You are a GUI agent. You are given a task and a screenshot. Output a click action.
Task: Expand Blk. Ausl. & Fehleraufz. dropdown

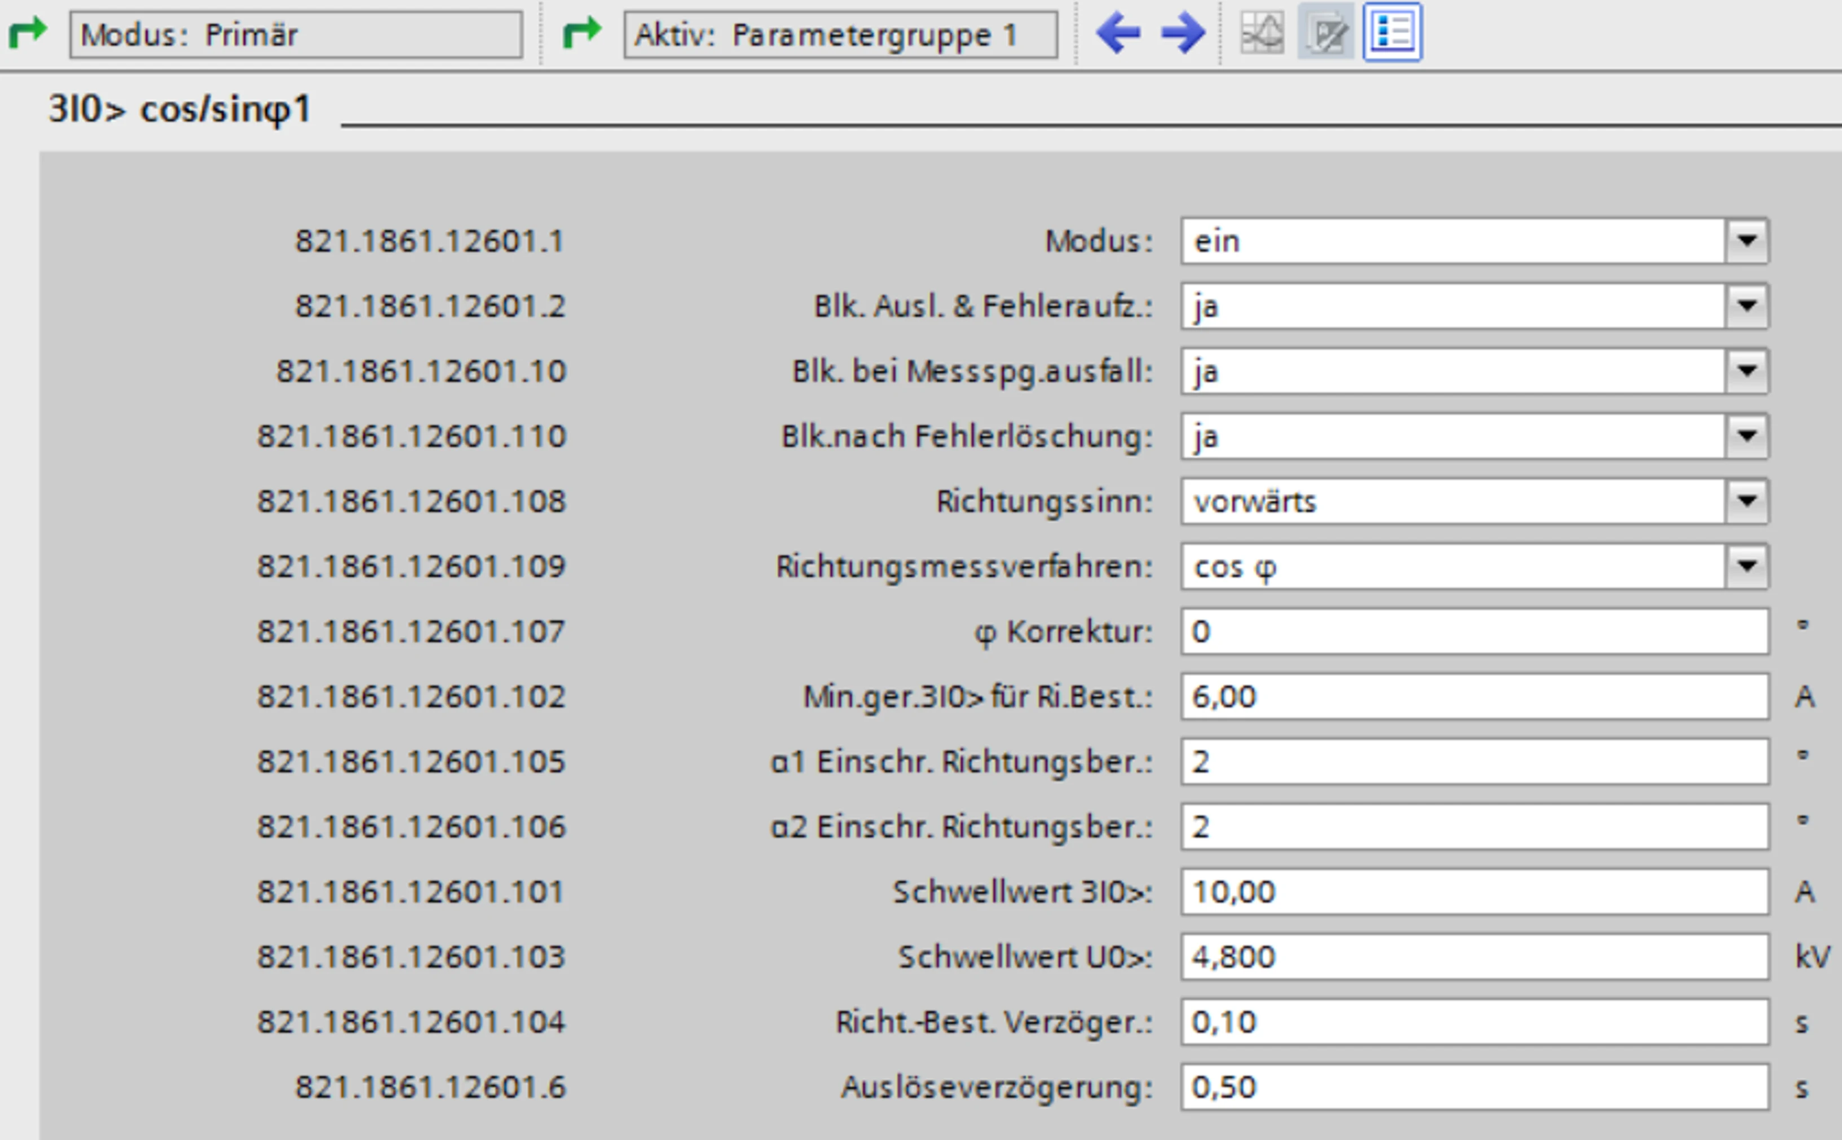(x=1746, y=306)
